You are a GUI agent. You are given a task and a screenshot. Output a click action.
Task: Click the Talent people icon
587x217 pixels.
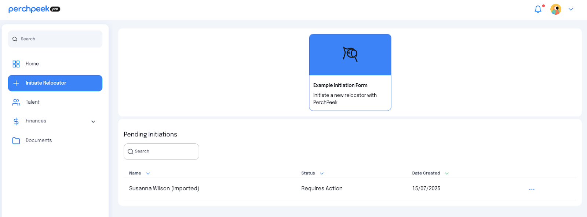(16, 102)
